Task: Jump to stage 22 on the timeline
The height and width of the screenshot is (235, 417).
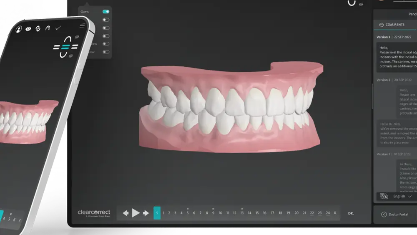Action: (x=312, y=213)
